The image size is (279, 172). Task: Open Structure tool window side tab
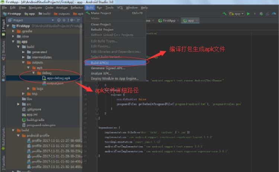[x=3, y=50]
